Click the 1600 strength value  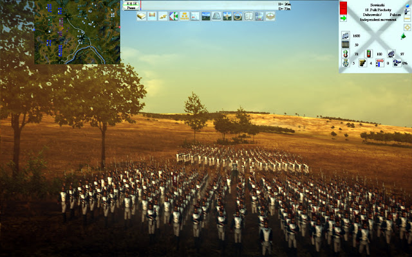[356, 36]
